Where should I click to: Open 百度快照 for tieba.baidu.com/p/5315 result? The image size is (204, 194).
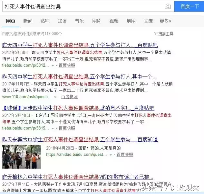(x=67, y=128)
